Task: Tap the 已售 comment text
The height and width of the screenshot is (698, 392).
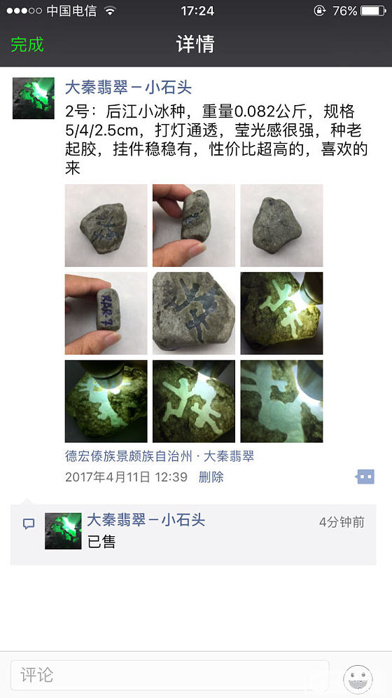Action: pyautogui.click(x=101, y=541)
